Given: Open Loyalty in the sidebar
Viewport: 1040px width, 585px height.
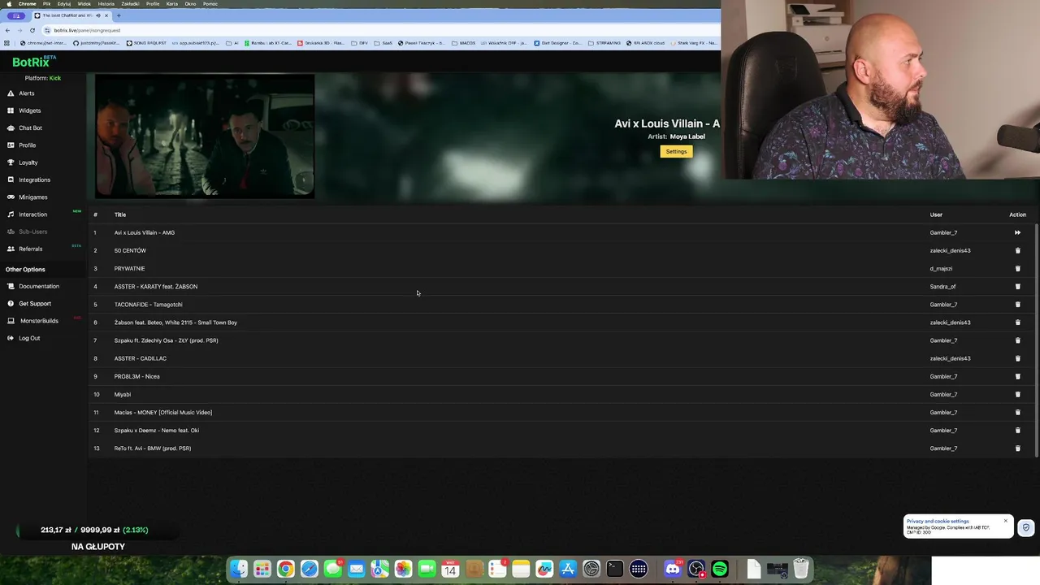Looking at the screenshot, I should (x=28, y=162).
